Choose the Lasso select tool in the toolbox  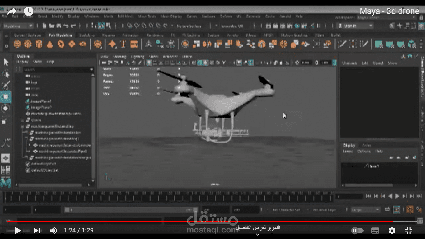point(6,74)
